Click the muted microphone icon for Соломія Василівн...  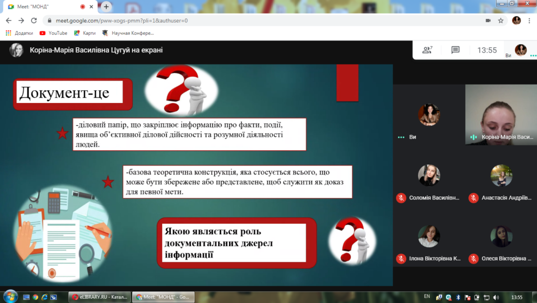coord(401,198)
